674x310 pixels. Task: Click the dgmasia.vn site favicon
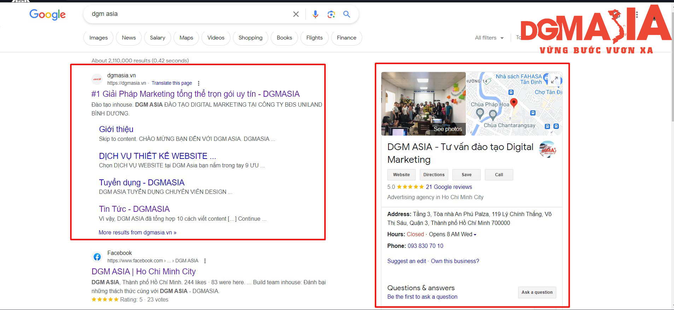click(x=97, y=79)
